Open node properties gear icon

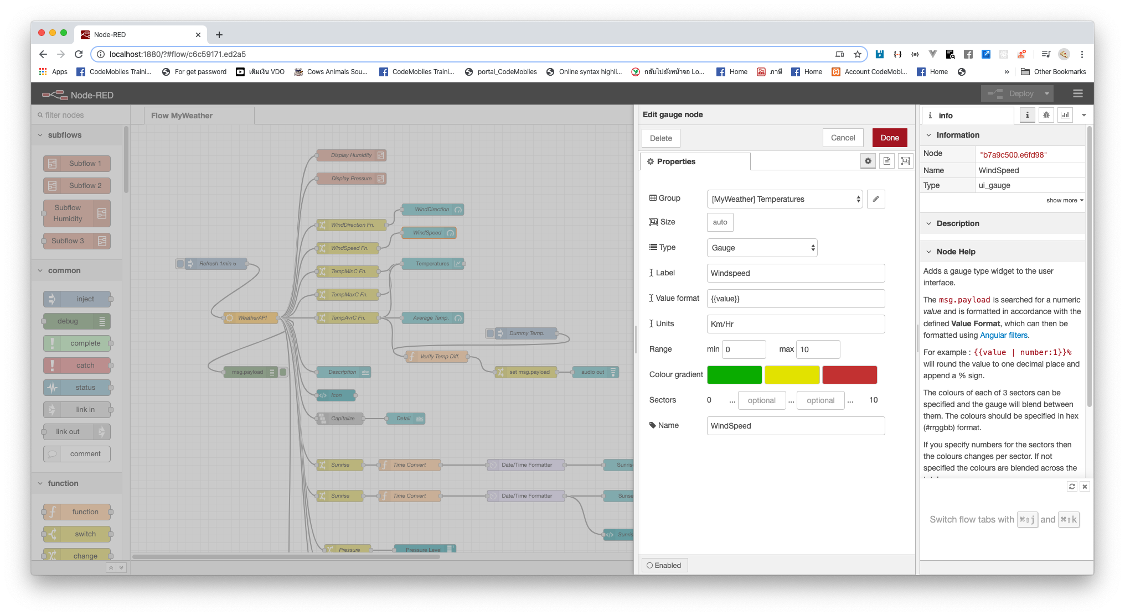(x=868, y=161)
